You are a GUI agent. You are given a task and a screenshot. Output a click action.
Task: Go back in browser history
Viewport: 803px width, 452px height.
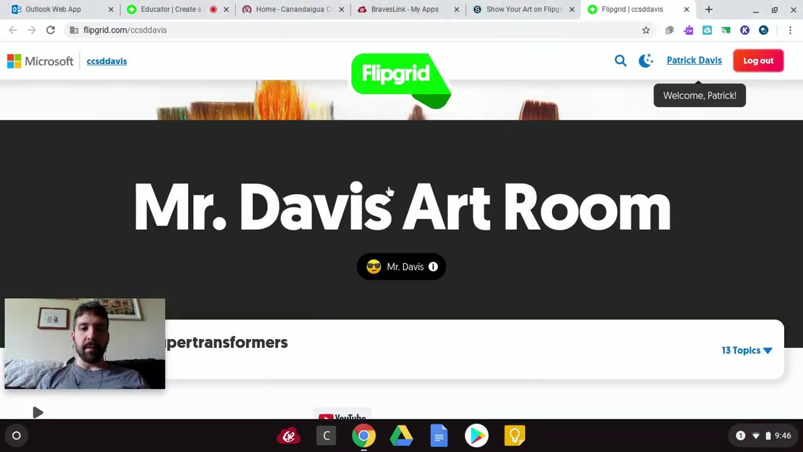point(13,30)
